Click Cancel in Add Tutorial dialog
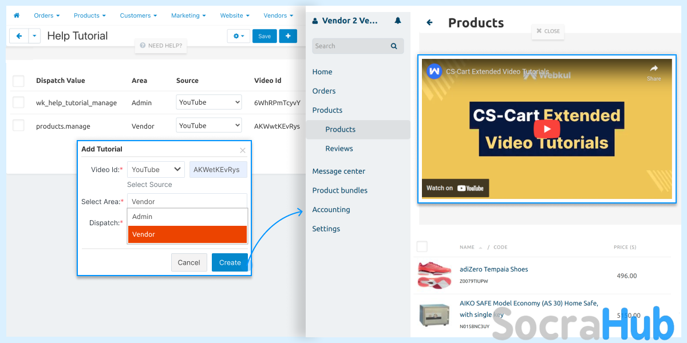This screenshot has height=343, width=687. tap(189, 262)
